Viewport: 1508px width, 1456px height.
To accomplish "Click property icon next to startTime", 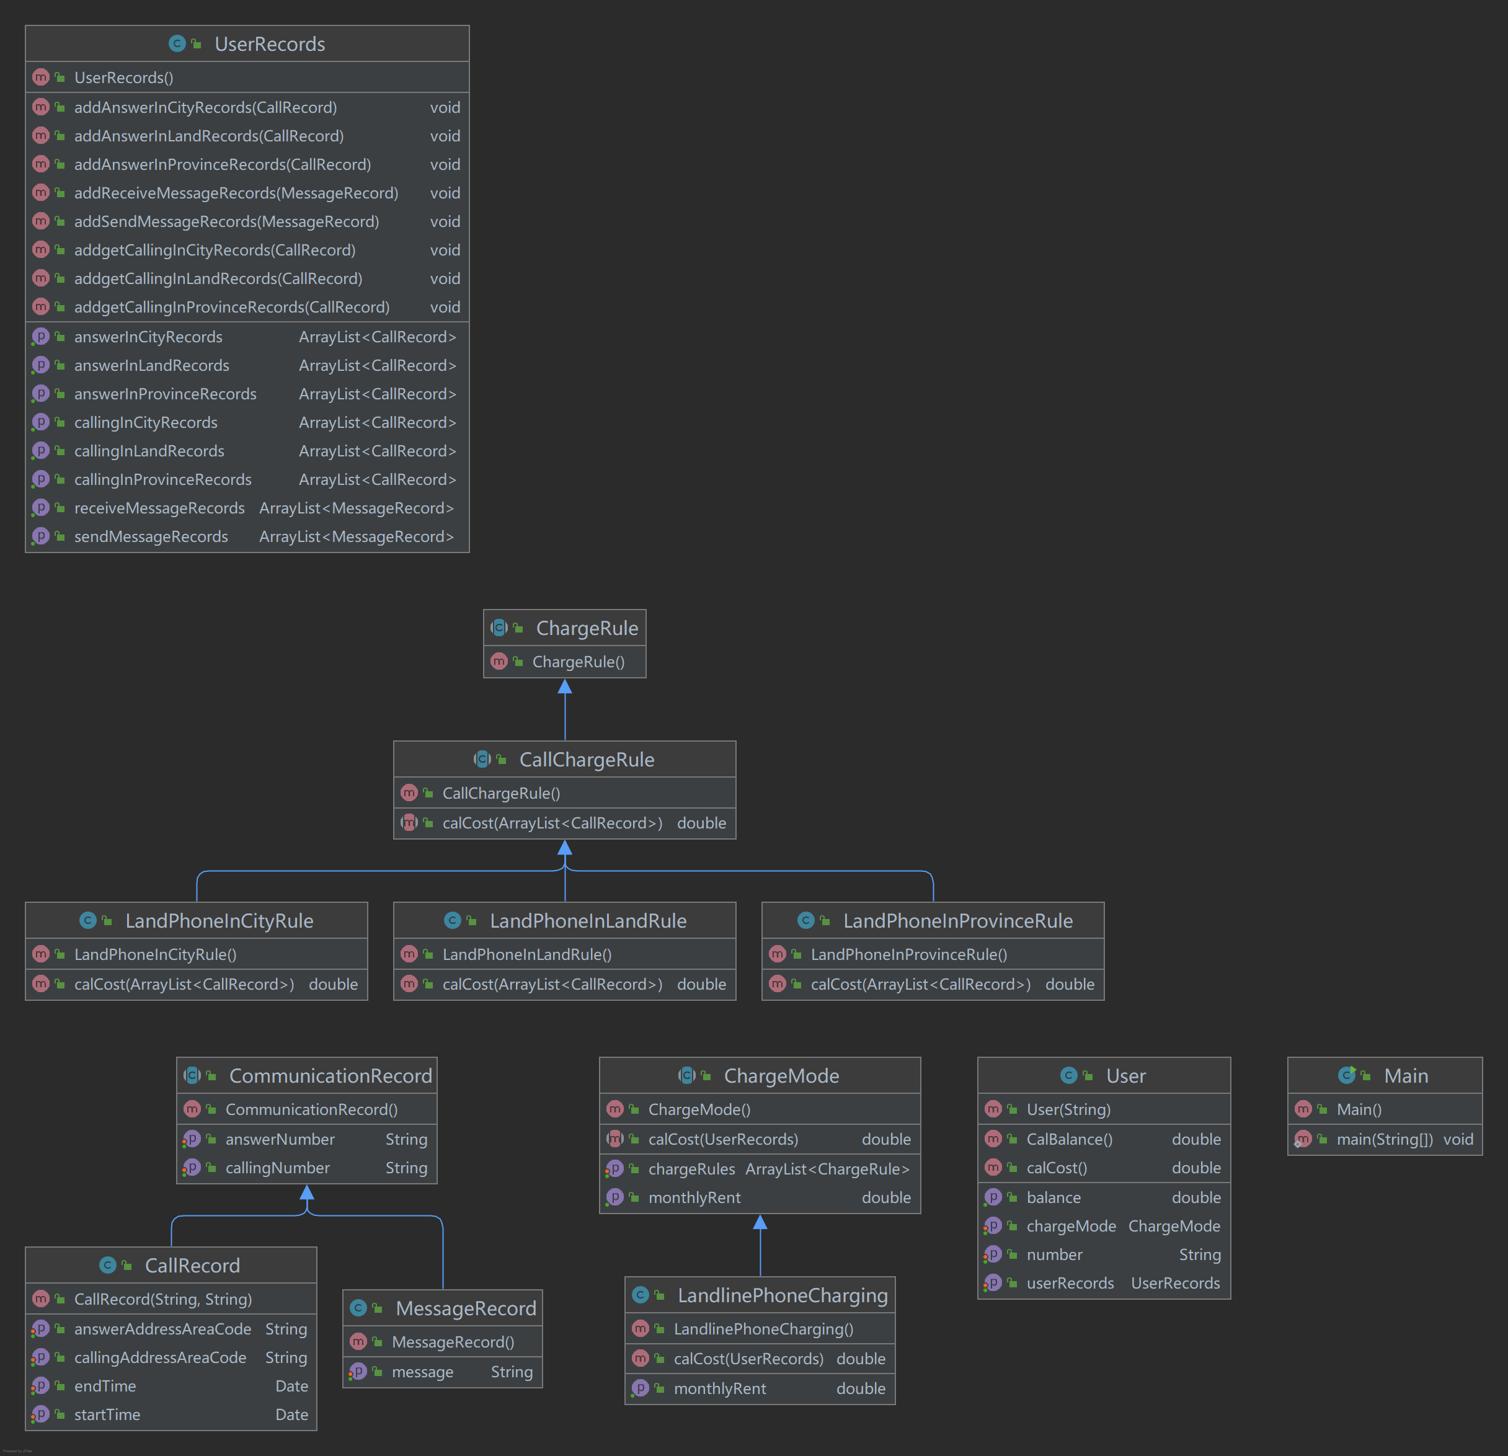I will click(x=41, y=1414).
